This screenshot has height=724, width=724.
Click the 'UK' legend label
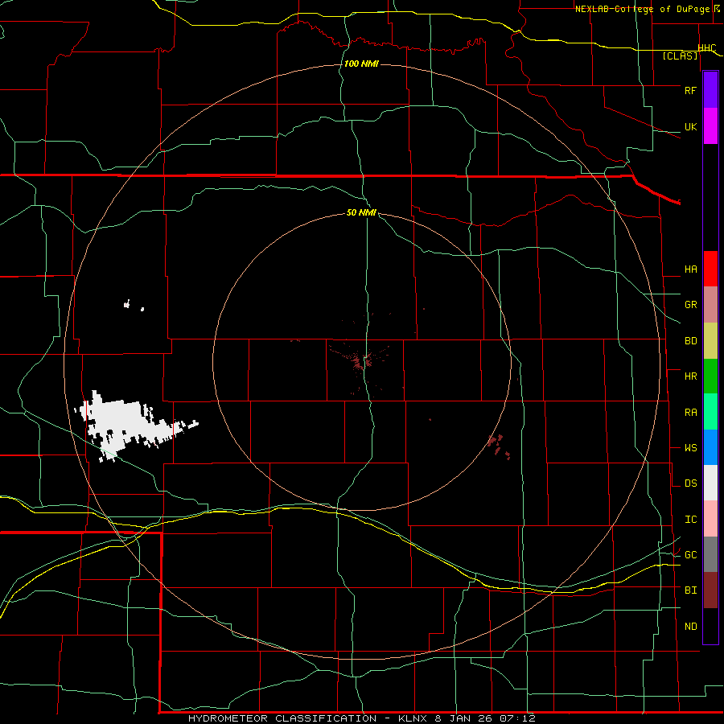click(690, 126)
